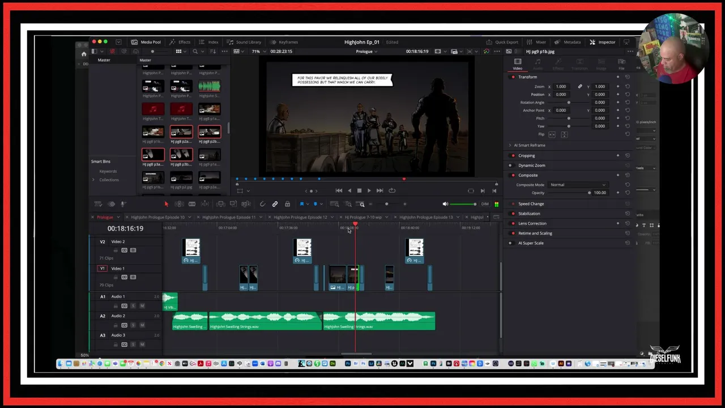This screenshot has width=725, height=408.
Task: Toggle position lock padlock icon
Action: click(x=287, y=204)
